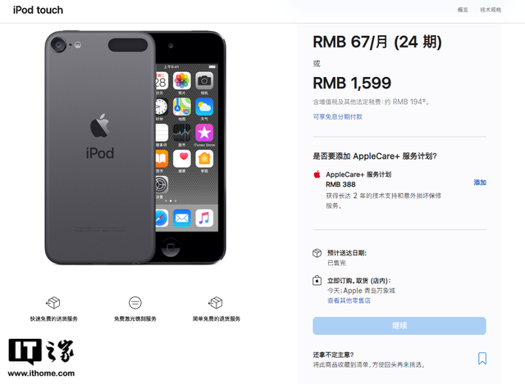Image resolution: width=525 pixels, height=384 pixels.
Task: Click the fast free delivery box icon
Action: pos(53,303)
